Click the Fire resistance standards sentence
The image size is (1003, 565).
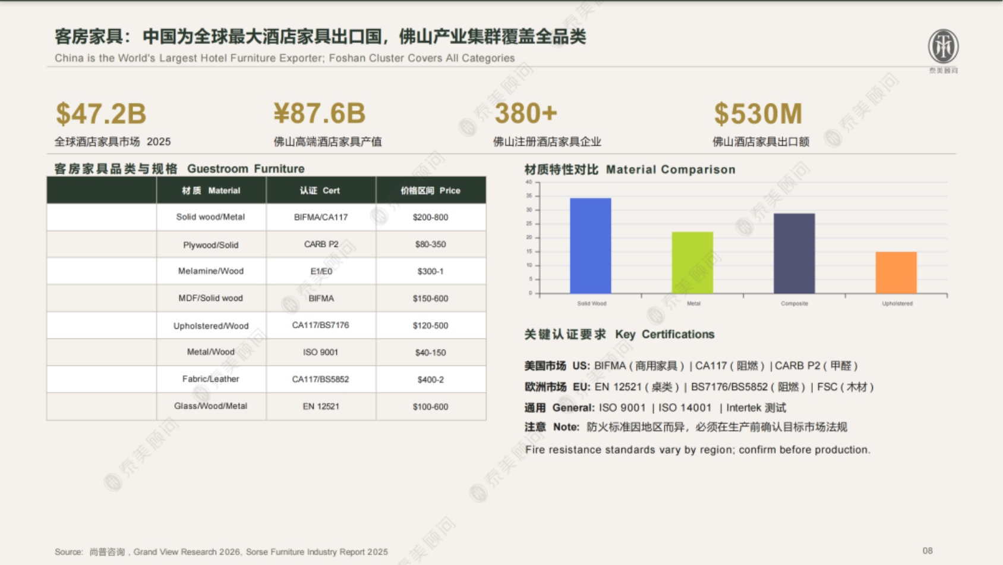698,450
